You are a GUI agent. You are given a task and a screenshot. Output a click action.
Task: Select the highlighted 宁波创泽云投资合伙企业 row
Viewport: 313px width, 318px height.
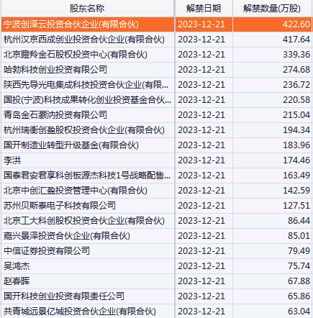click(x=156, y=24)
